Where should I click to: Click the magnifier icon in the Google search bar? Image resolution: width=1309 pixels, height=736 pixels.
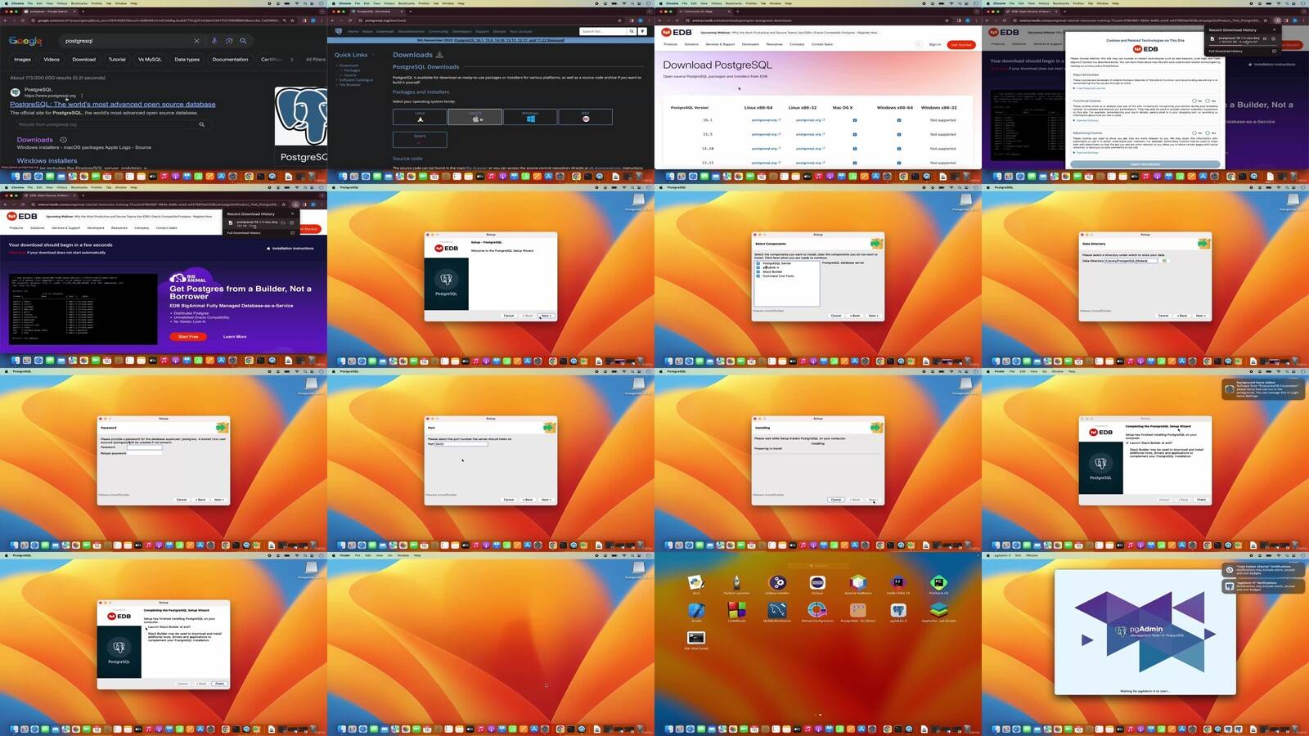pyautogui.click(x=243, y=41)
